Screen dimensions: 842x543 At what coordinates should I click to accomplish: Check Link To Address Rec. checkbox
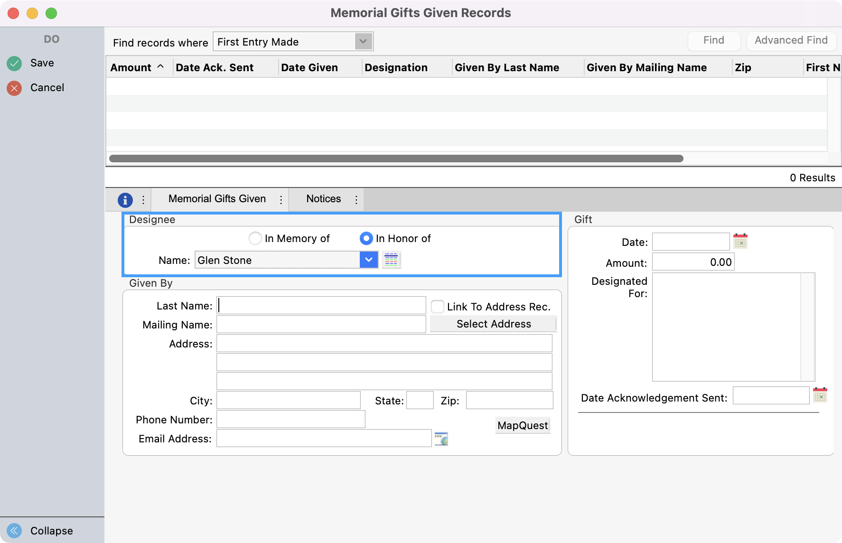[437, 307]
